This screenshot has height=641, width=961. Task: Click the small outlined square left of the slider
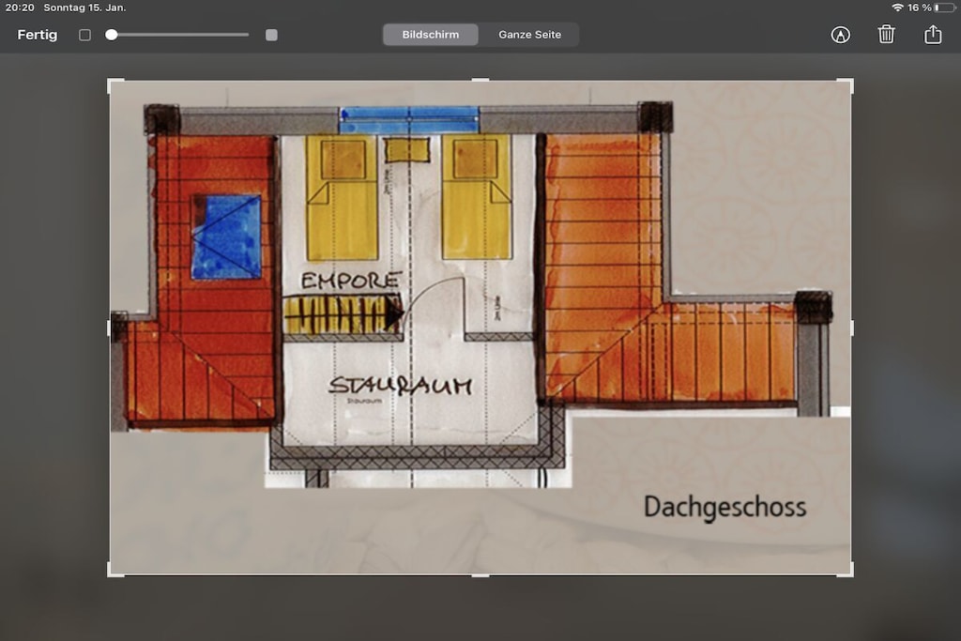click(x=84, y=35)
